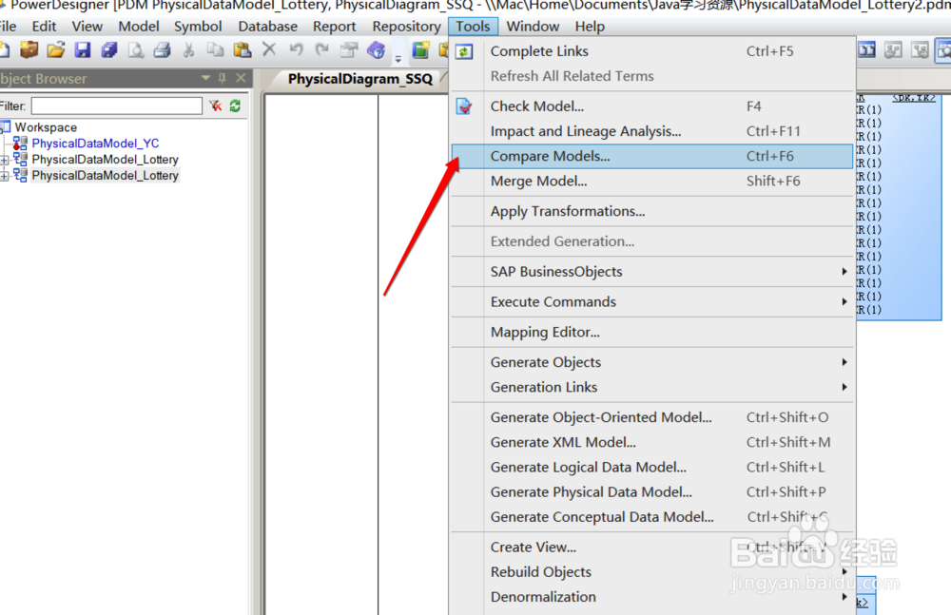Viewport: 951px width, 615px height.
Task: Open Generation Links submenu
Action: point(652,387)
